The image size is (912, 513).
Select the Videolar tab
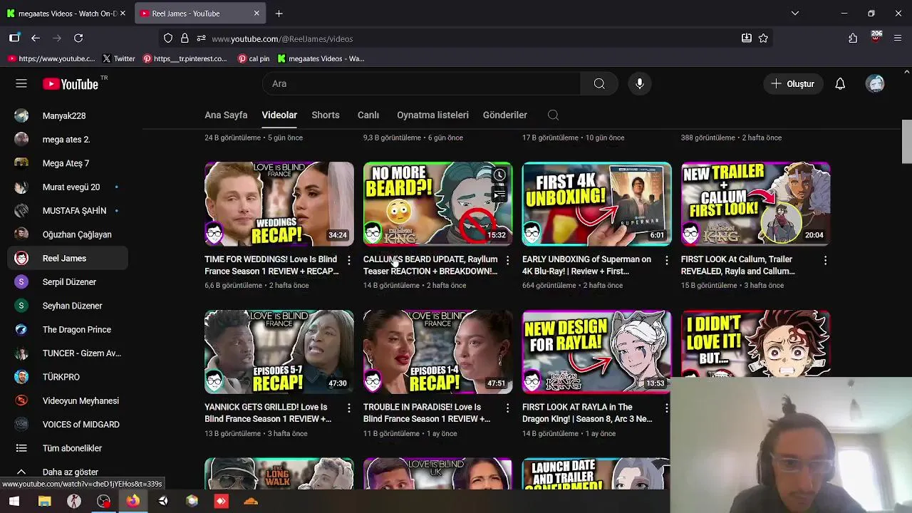pos(279,115)
